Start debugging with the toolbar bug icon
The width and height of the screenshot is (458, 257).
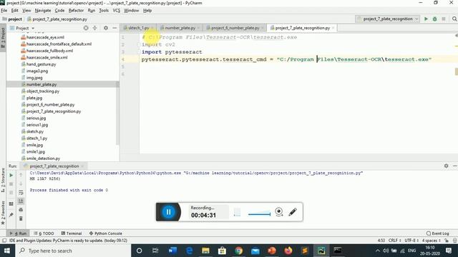[x=434, y=19]
